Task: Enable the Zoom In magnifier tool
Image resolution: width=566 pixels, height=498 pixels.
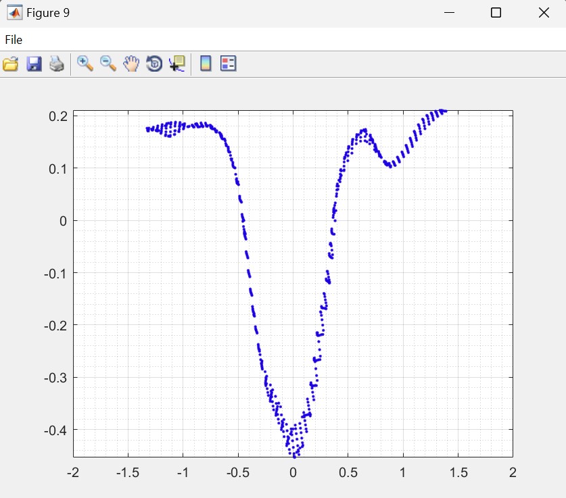Action: pyautogui.click(x=85, y=64)
